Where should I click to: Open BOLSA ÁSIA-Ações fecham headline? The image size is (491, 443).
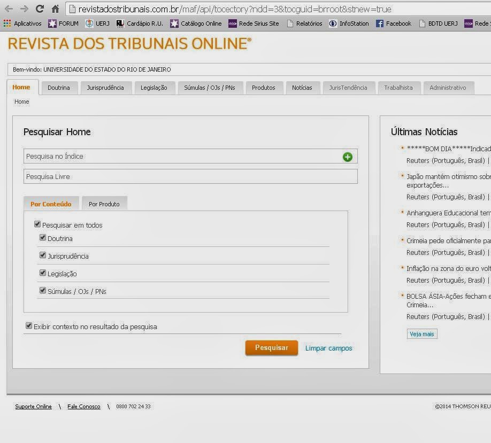[x=448, y=300]
